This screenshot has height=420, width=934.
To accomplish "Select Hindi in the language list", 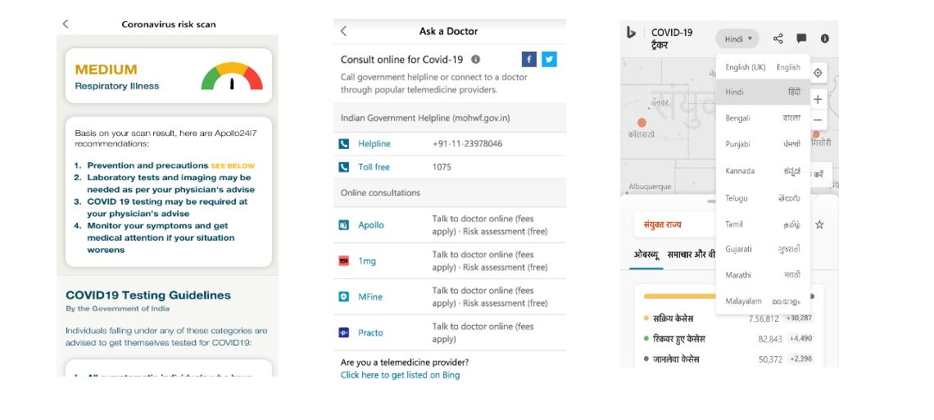I will tap(763, 93).
